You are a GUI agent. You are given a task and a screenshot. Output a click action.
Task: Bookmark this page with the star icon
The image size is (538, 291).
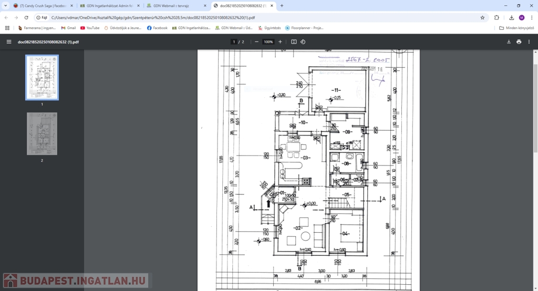click(x=482, y=17)
